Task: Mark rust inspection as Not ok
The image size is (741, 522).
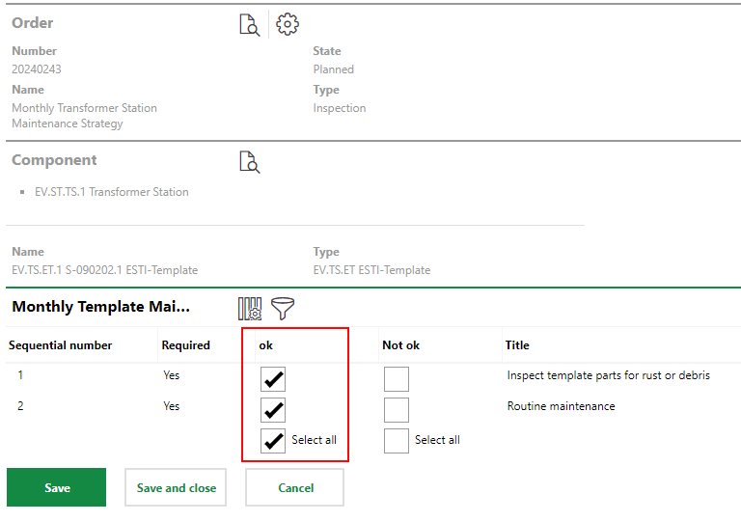Action: pyautogui.click(x=396, y=379)
